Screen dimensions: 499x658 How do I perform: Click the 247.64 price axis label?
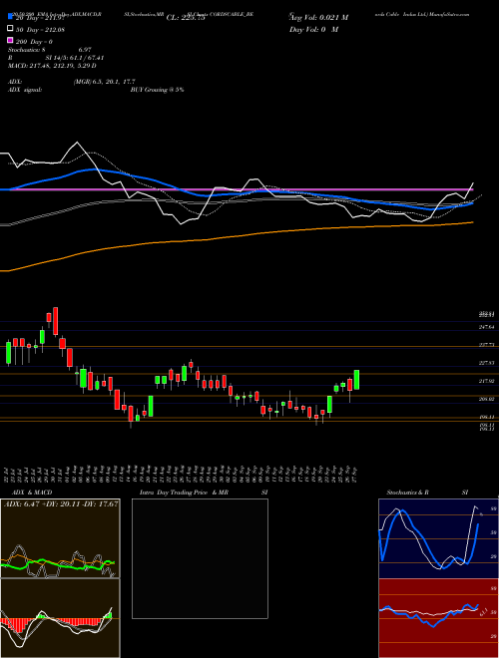tap(487, 326)
